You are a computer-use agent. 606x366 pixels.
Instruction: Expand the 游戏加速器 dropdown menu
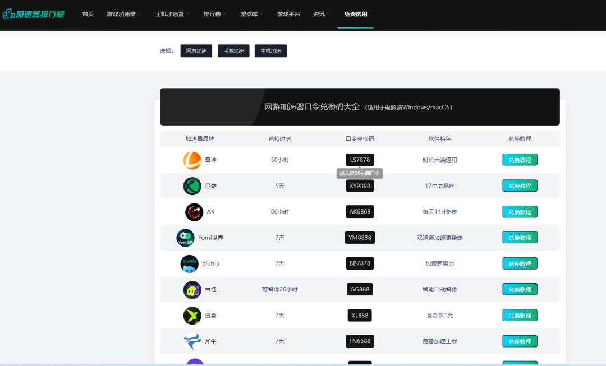coord(123,14)
